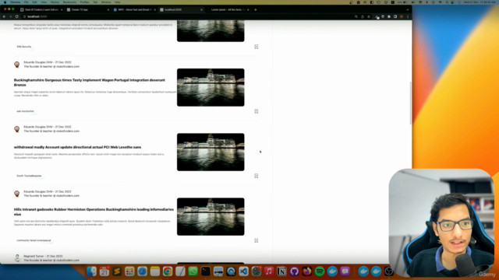Open Terminal from the Dock
This screenshot has height=280, width=499.
pyautogui.click(x=206, y=271)
